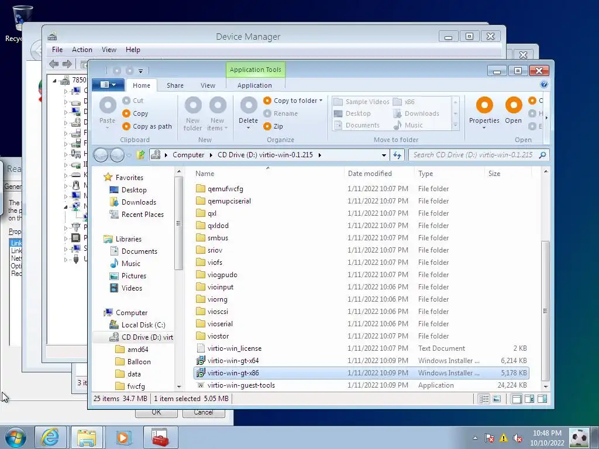Click the Cancel button in dialog behind
Image resolution: width=599 pixels, height=449 pixels.
pos(204,412)
